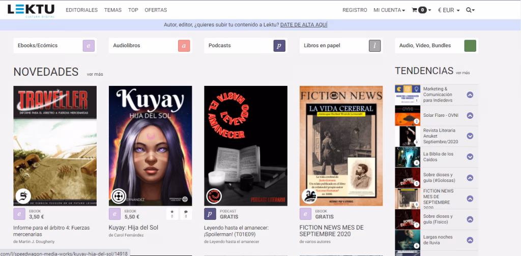
Task: Open the shopping cart icon
Action: point(414,10)
